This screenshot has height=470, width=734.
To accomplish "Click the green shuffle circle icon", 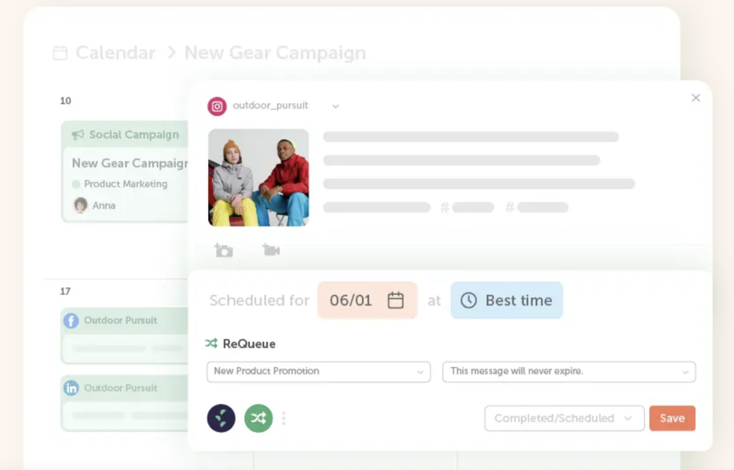I will click(x=258, y=418).
